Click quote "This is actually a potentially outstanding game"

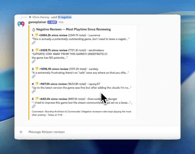click(x=81, y=39)
